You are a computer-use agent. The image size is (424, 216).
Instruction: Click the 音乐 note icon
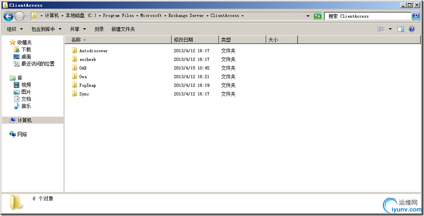(x=16, y=106)
